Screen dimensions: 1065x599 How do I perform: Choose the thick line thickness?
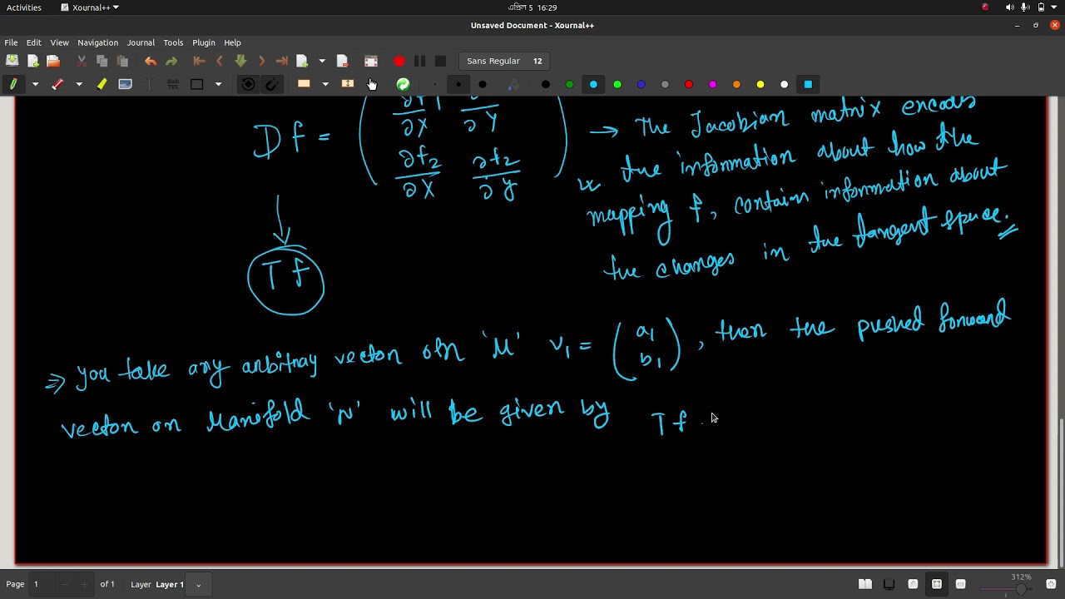(x=483, y=84)
